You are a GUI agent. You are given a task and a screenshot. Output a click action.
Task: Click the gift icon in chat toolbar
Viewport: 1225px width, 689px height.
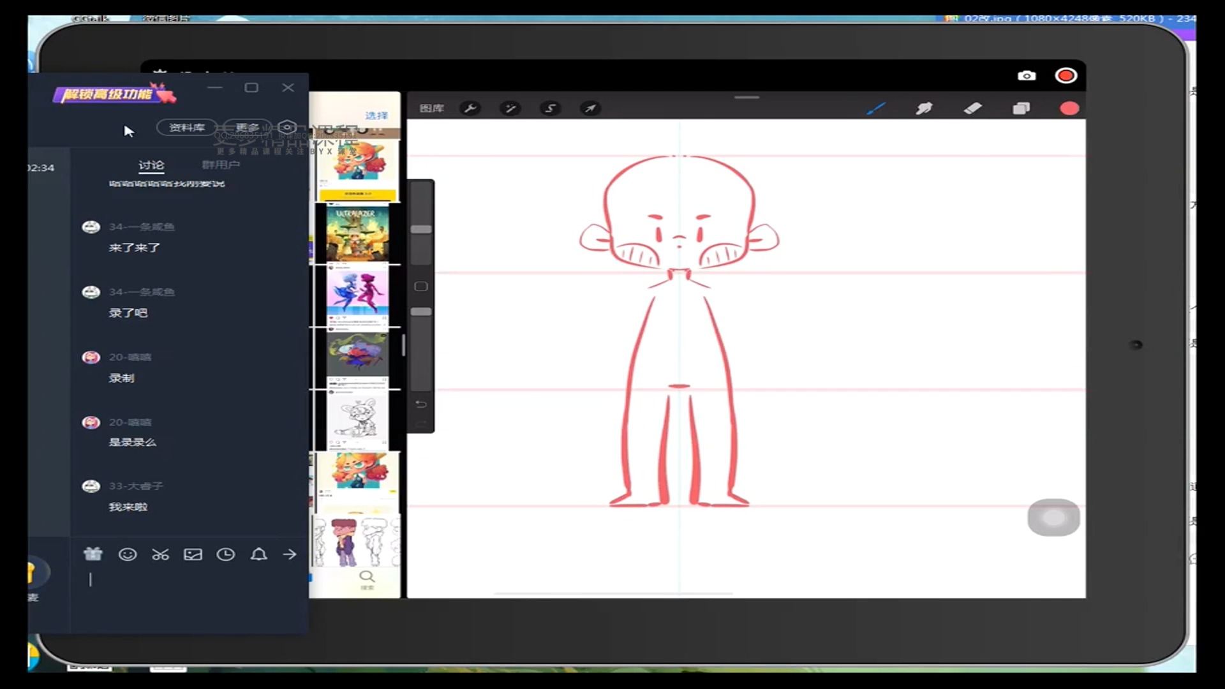pyautogui.click(x=93, y=554)
